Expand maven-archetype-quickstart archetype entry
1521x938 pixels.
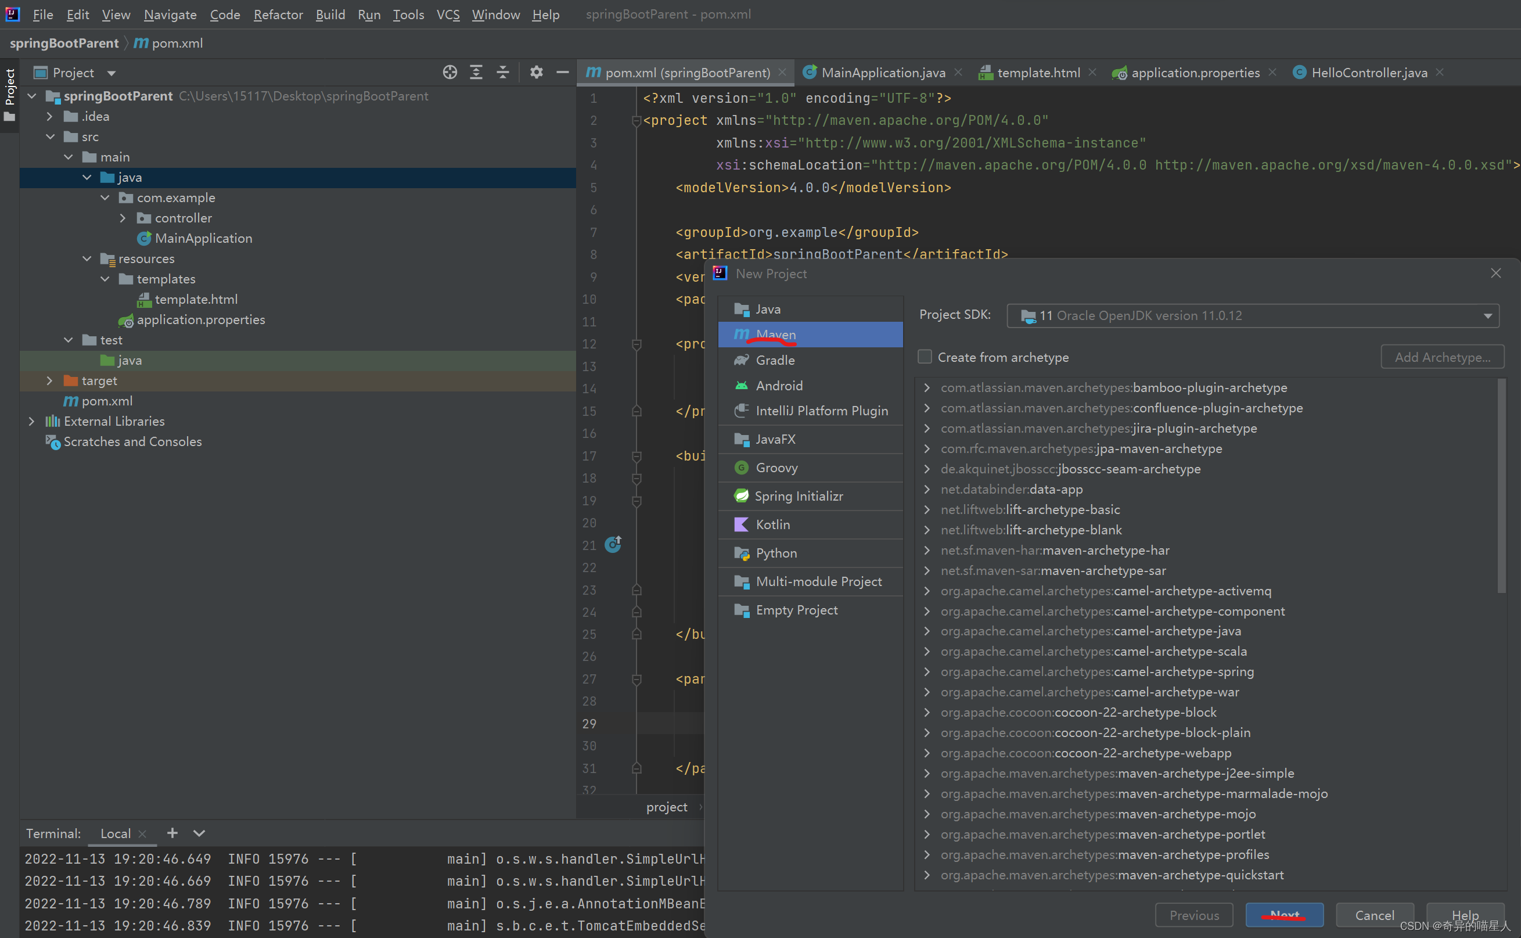pos(927,875)
